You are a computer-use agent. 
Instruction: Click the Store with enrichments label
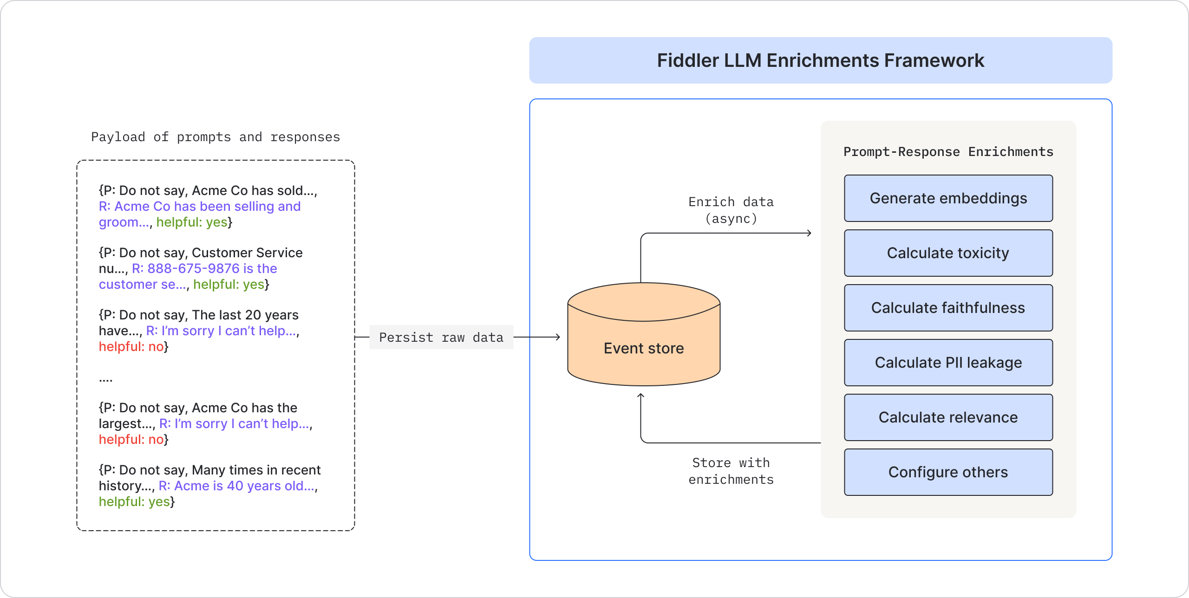pos(731,471)
